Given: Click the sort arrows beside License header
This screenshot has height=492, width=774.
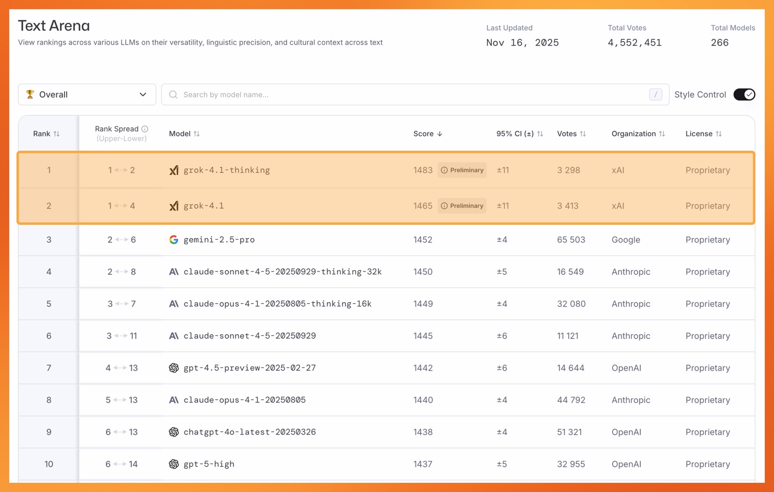Looking at the screenshot, I should pyautogui.click(x=719, y=134).
